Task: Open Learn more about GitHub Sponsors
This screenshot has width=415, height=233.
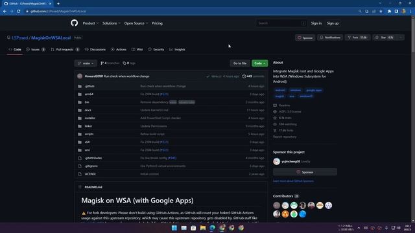Action: 293,181
